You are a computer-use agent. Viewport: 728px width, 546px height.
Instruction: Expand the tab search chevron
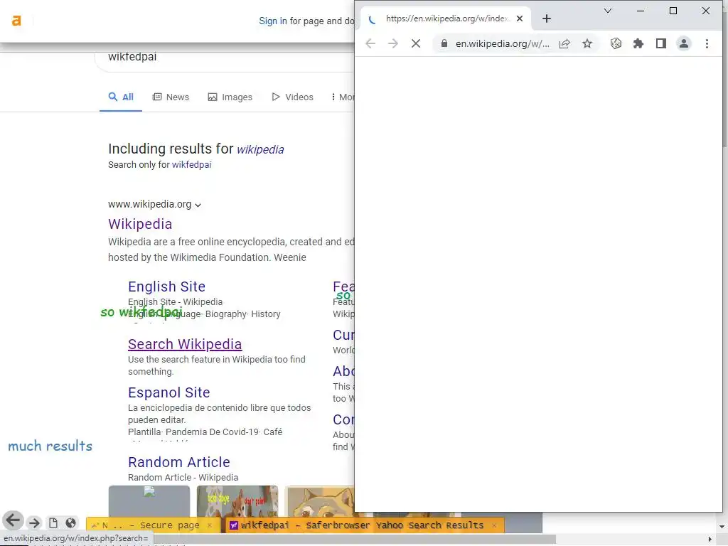pos(608,11)
